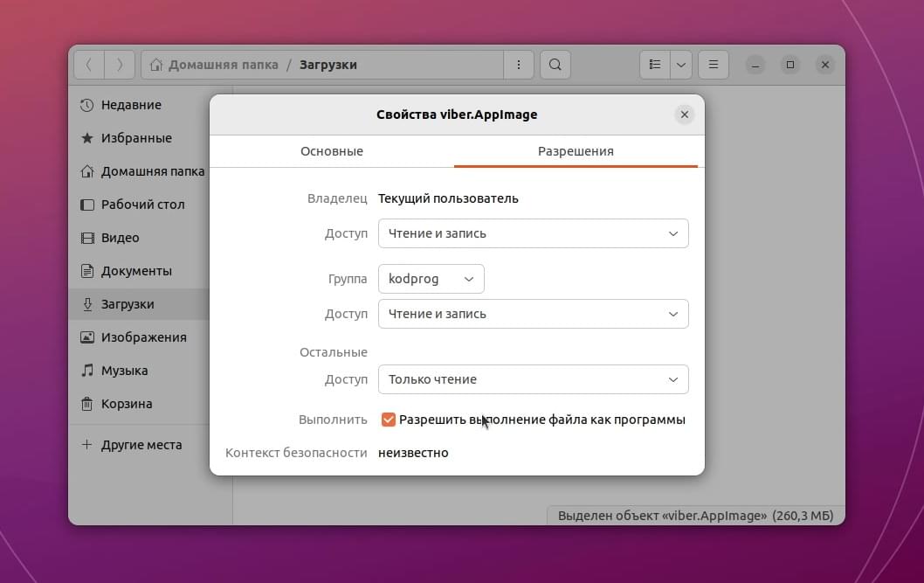Go to Домашняя папка in the sidebar
The width and height of the screenshot is (924, 583).
139,171
